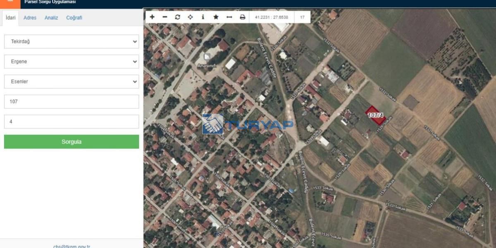Screen dimensions: 496x248
Task: Open the Tekirdağ province dropdown
Action: pyautogui.click(x=72, y=42)
